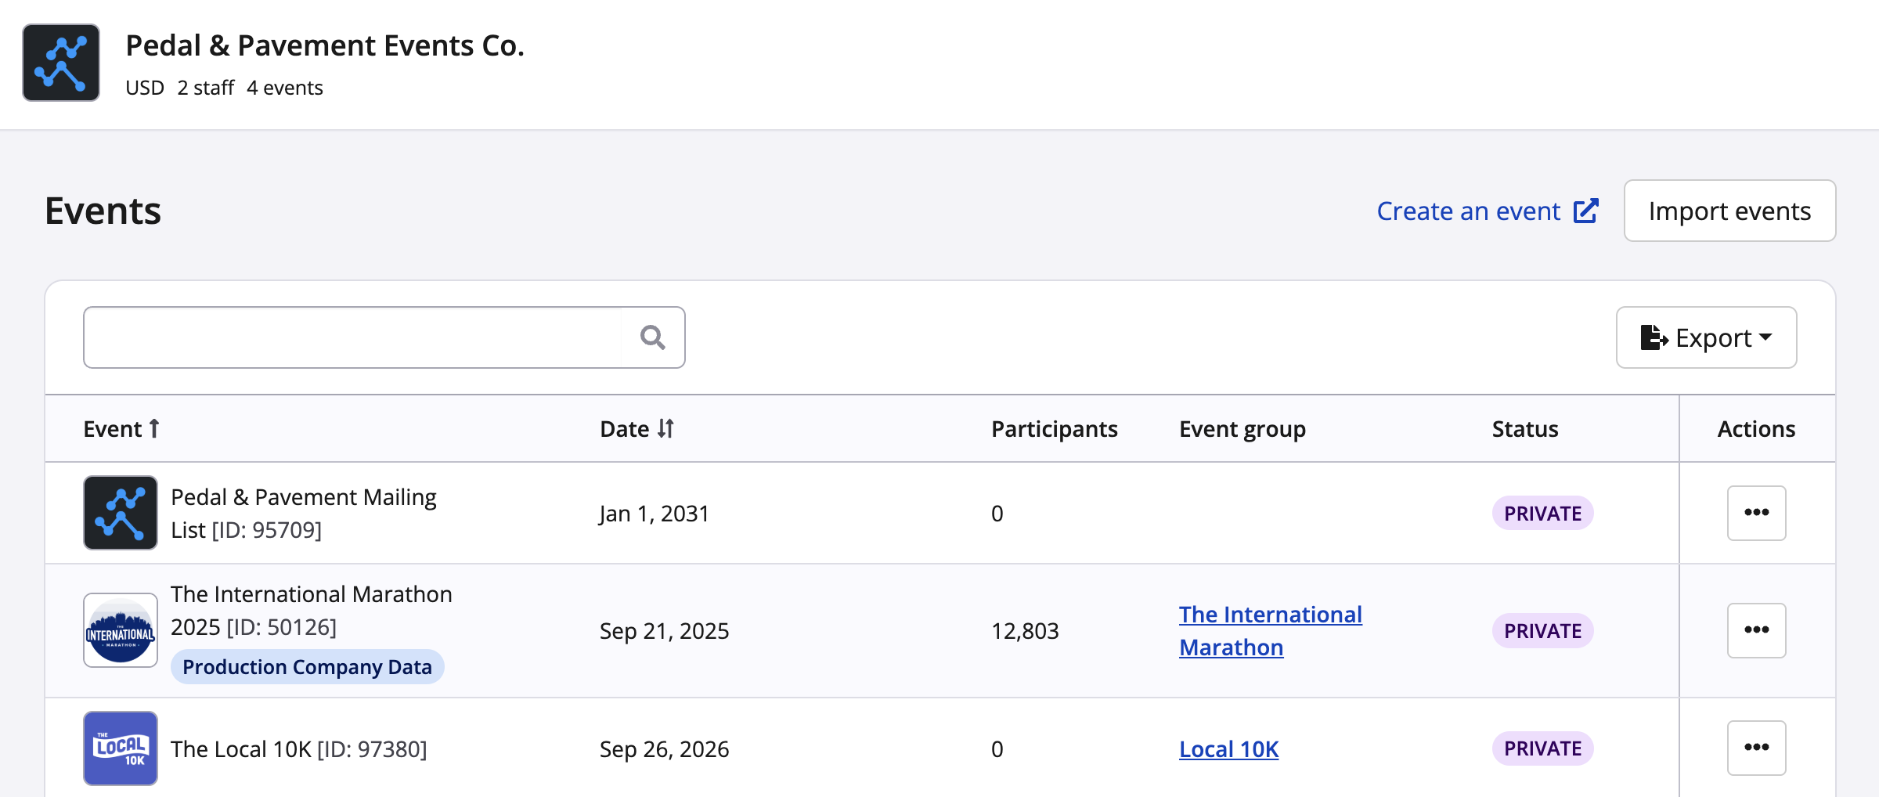Open actions menu for Mailing List event
Screen dimensions: 1879x797
1756,513
